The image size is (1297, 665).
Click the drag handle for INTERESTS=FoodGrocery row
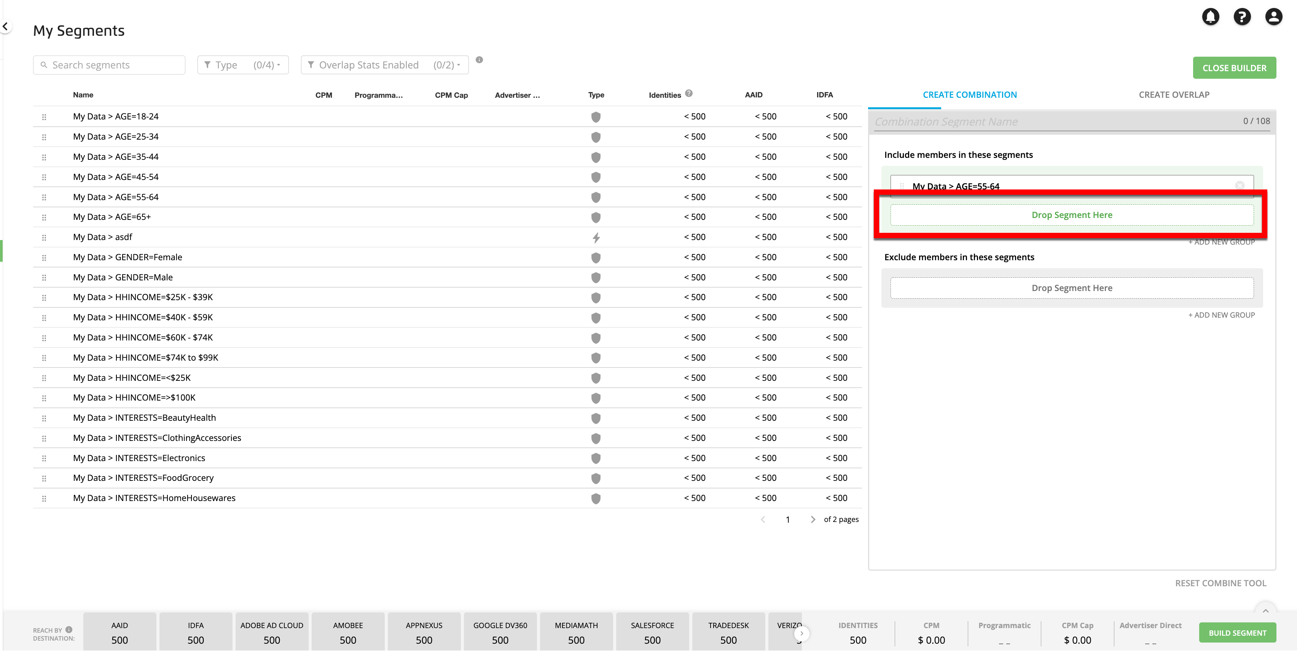point(44,478)
